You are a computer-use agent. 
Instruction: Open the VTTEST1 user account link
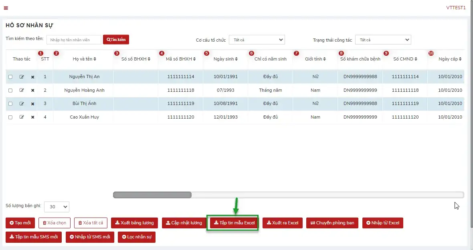[x=456, y=8]
